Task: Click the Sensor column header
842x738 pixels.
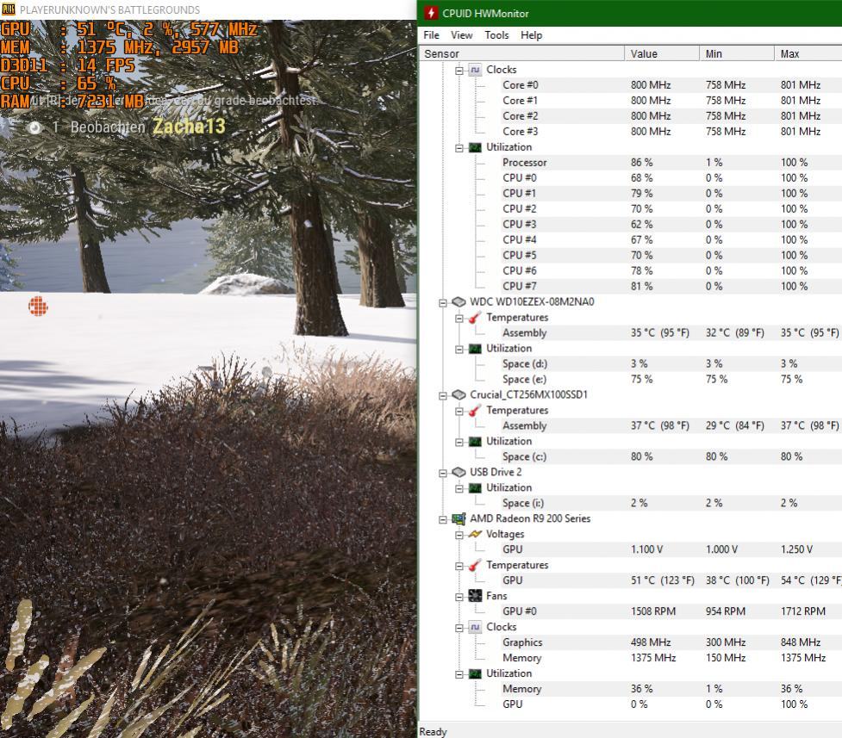Action: [521, 53]
